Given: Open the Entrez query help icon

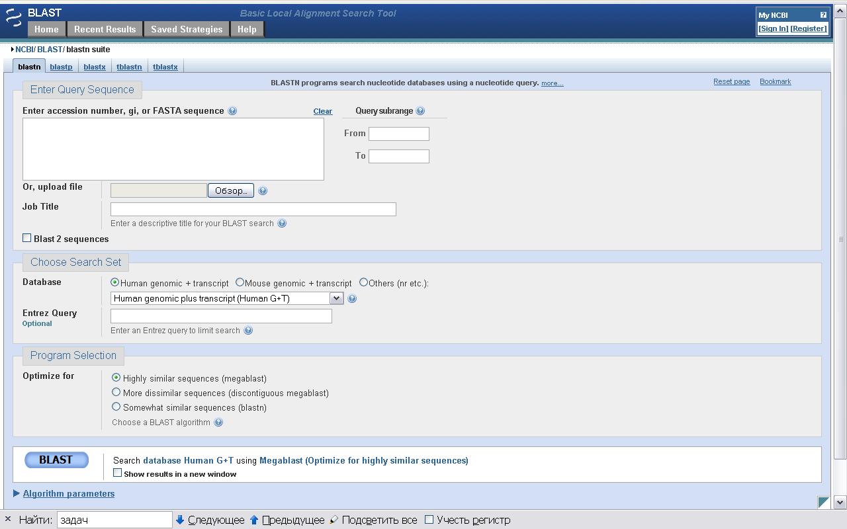Looking at the screenshot, I should point(248,331).
